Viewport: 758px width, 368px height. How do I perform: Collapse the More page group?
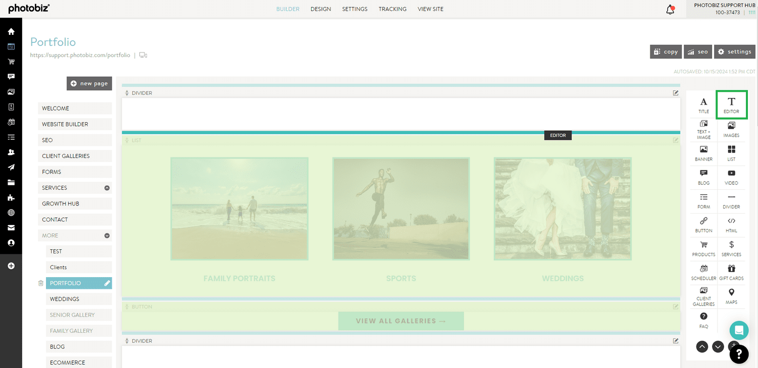107,235
